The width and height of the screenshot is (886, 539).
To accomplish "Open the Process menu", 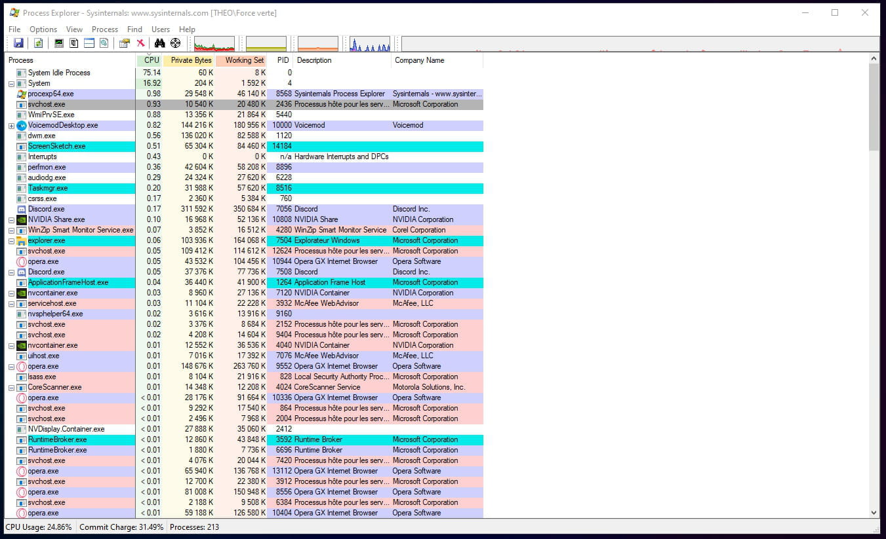I will point(105,29).
